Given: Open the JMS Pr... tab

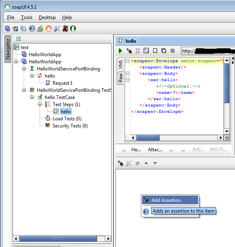Looking at the screenshot, I should pyautogui.click(x=218, y=150).
